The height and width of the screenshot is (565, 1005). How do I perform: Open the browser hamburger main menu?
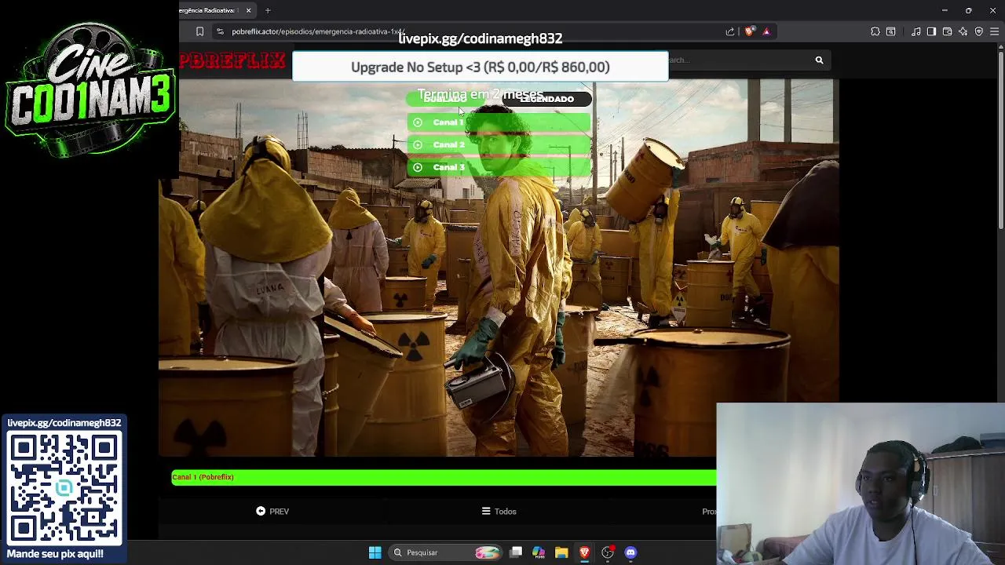(x=994, y=31)
